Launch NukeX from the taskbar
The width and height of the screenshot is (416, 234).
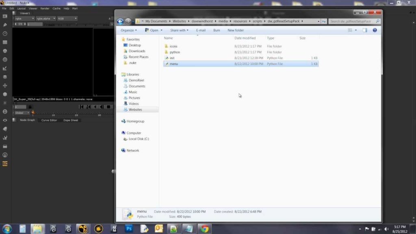tap(82, 229)
